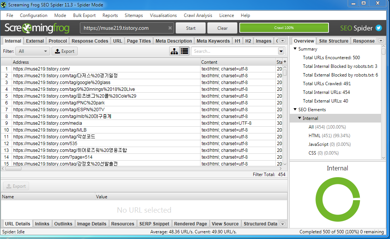The height and width of the screenshot is (239, 390).
Task: Collapse the SEO Elements section
Action: pyautogui.click(x=295, y=109)
